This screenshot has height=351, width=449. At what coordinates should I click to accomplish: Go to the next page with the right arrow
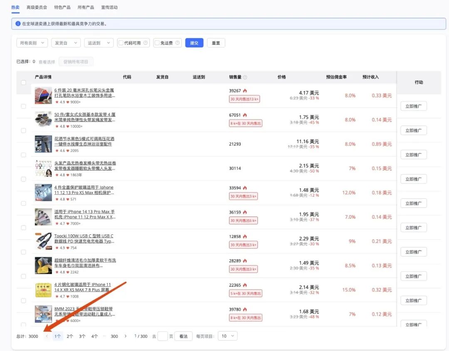coord(126,336)
